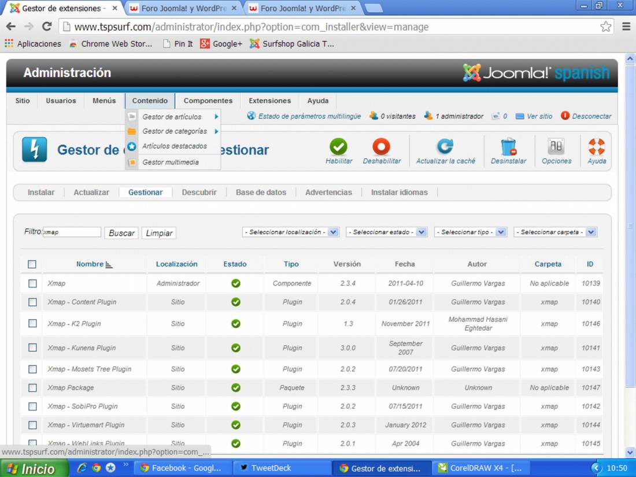Switch to the Instalar tab
This screenshot has height=477, width=636.
pos(41,193)
